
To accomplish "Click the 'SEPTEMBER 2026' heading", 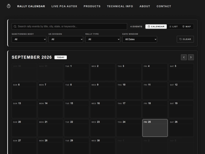I will pyautogui.click(x=32, y=57).
